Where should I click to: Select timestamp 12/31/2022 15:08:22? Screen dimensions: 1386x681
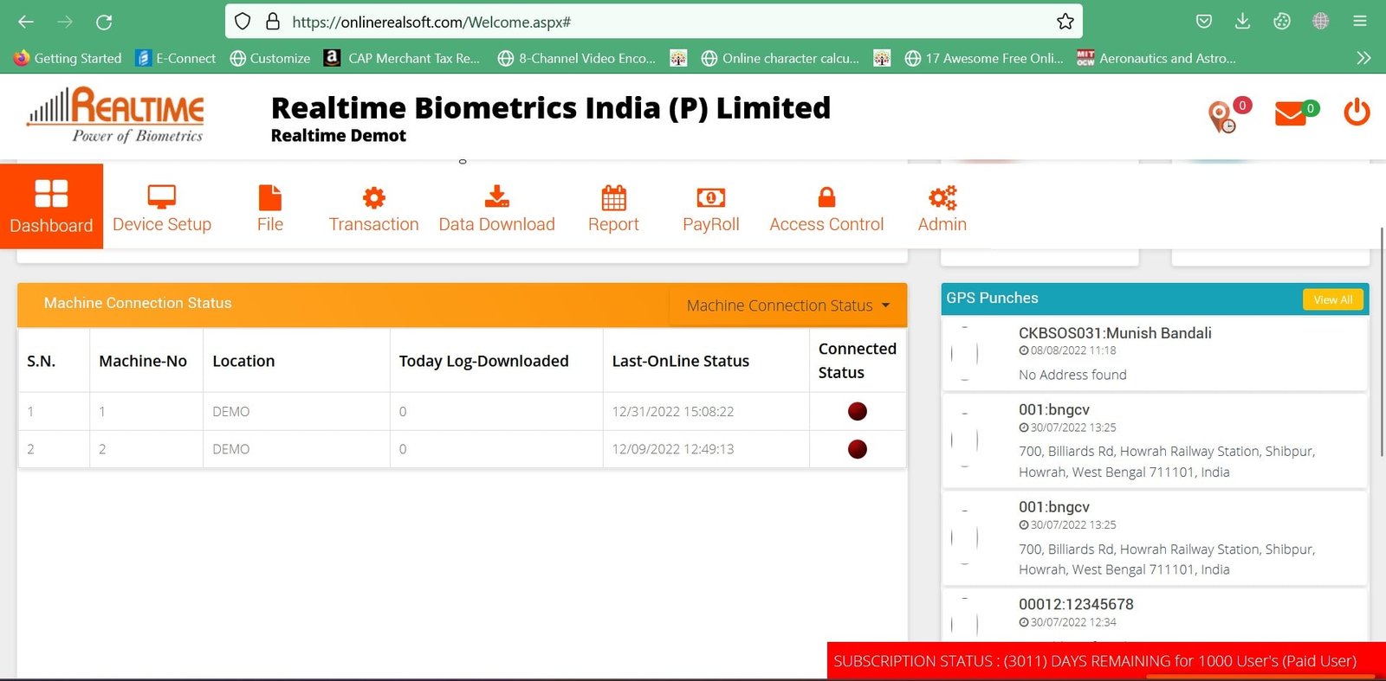(x=673, y=412)
